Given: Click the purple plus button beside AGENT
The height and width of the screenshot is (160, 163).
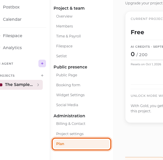Looking at the screenshot, I should click(42, 63).
